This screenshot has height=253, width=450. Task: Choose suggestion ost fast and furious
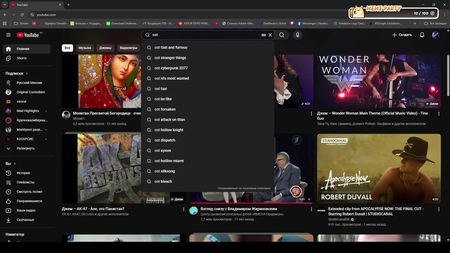click(x=207, y=47)
